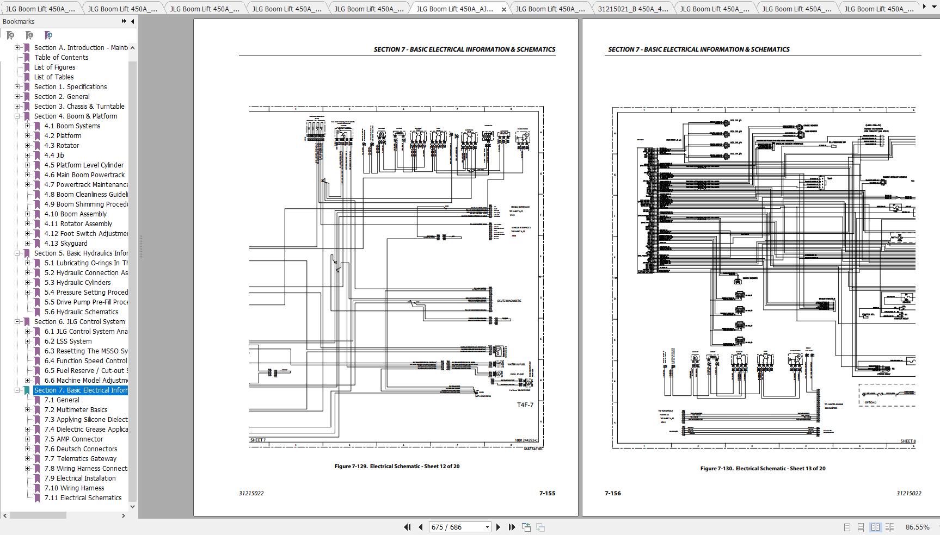The width and height of the screenshot is (940, 535).
Task: Switch to the 31215021_B 450A document tab
Action: click(632, 9)
